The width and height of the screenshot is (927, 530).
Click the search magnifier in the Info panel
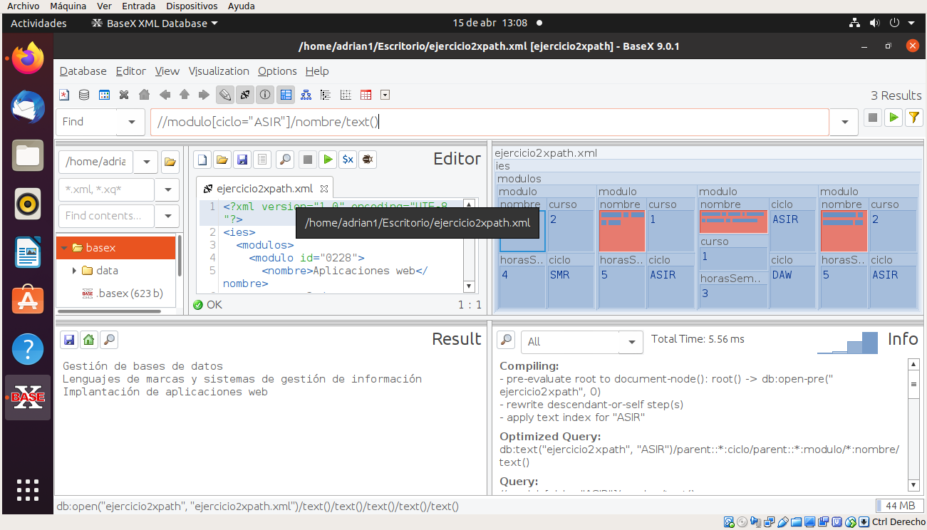coord(505,340)
